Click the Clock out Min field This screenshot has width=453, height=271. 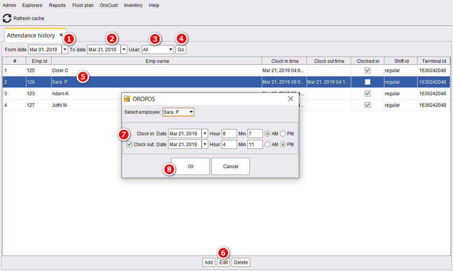tap(255, 144)
